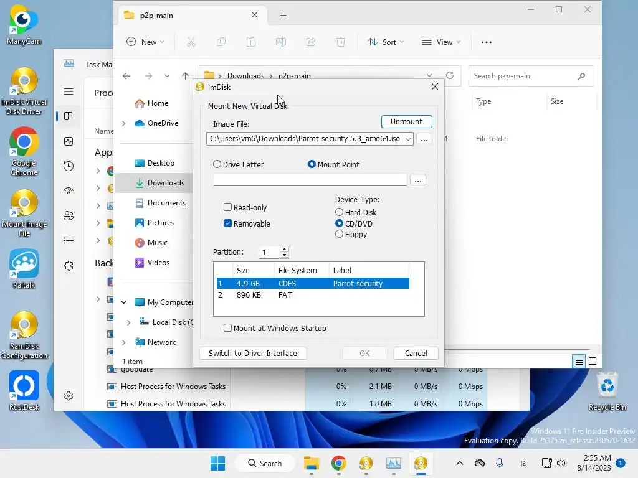Open the New dropdown in Explorer

145,42
